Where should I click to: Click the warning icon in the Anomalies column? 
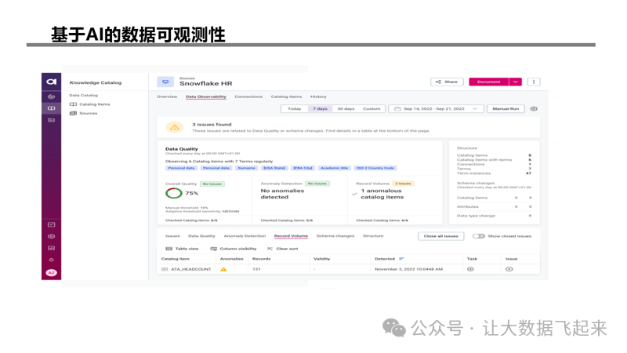click(x=223, y=269)
